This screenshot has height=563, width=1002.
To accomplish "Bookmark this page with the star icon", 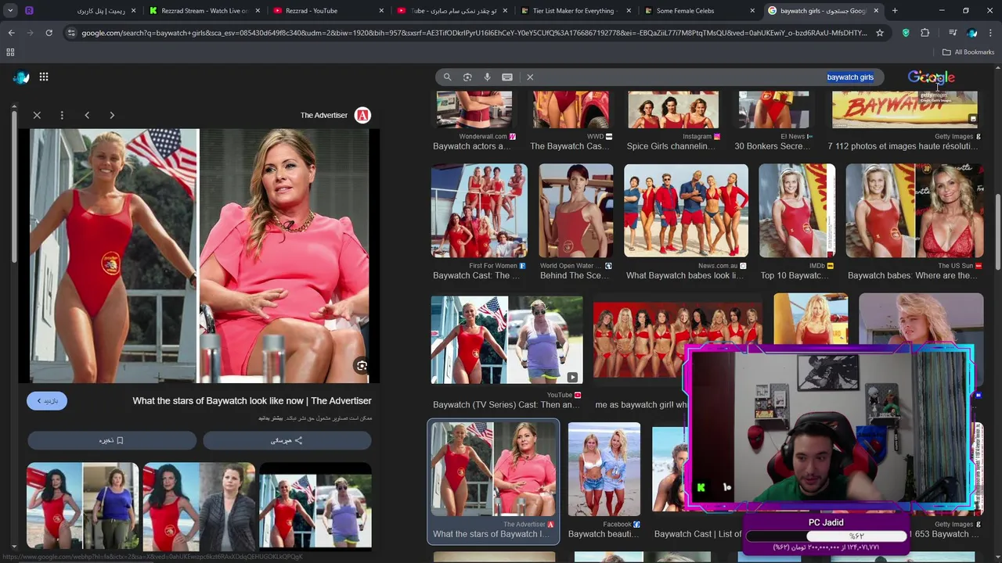I will [880, 33].
